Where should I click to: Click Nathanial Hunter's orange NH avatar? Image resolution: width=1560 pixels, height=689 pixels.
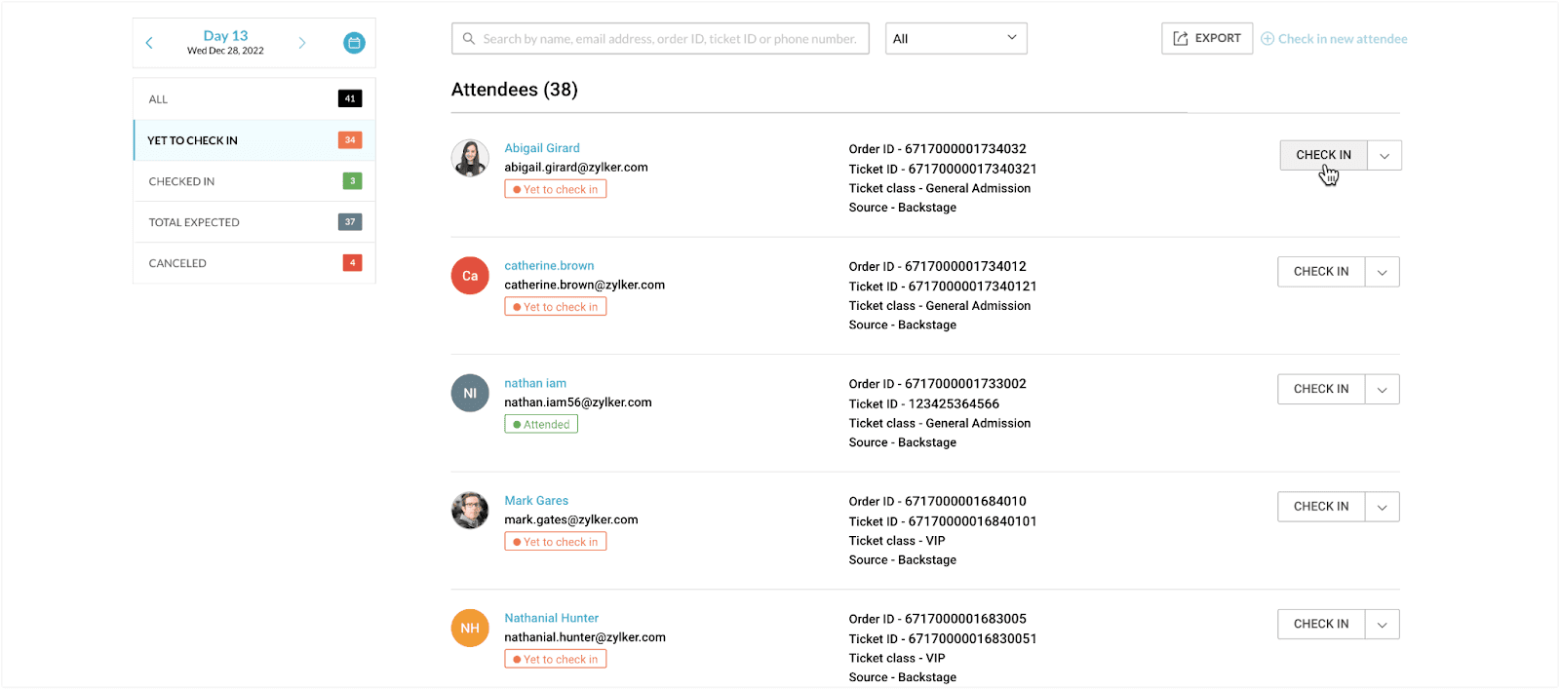click(x=470, y=629)
